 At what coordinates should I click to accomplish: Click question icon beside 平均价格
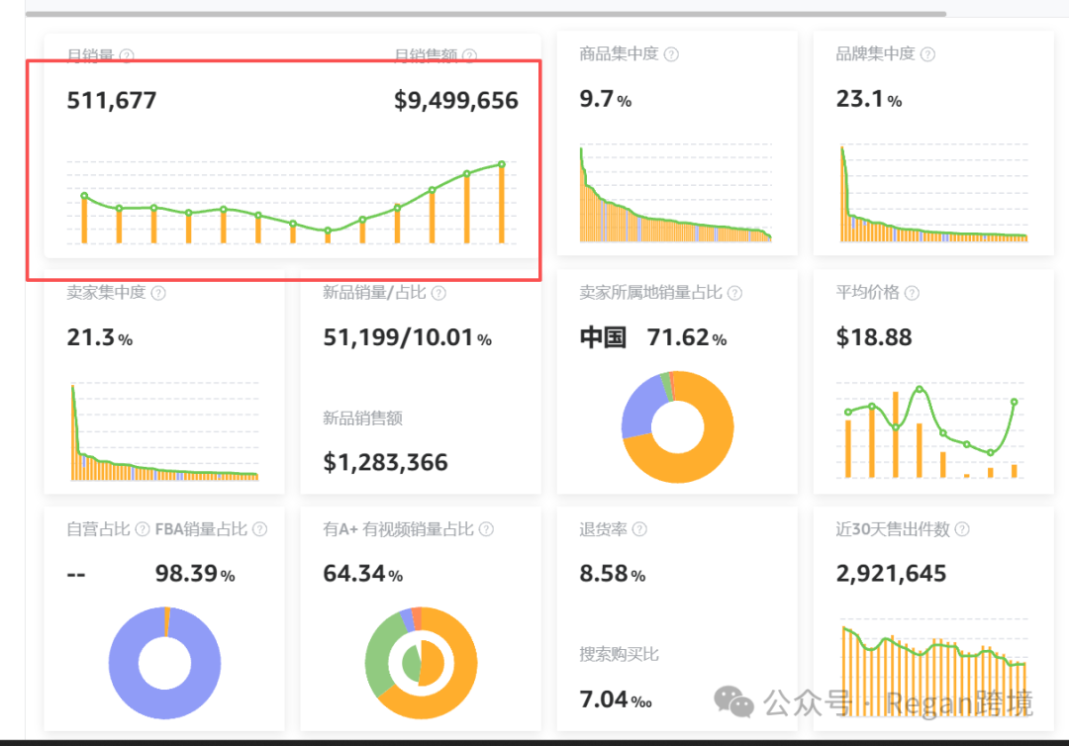pos(913,293)
